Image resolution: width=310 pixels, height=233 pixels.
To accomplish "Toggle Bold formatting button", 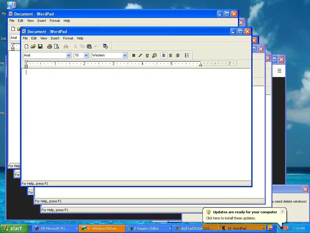I will (x=134, y=56).
